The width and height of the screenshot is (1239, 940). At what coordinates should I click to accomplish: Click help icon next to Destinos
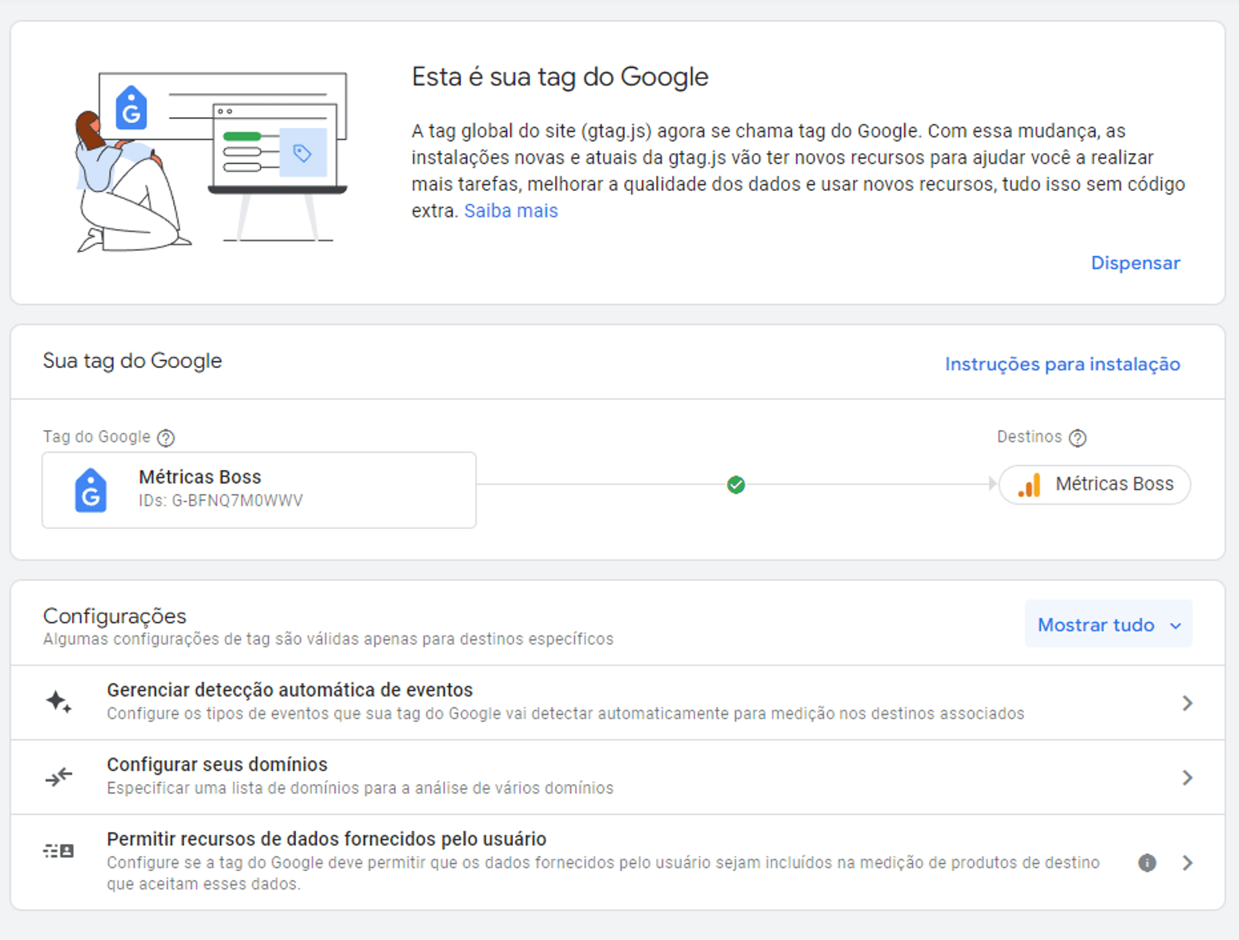1077,438
